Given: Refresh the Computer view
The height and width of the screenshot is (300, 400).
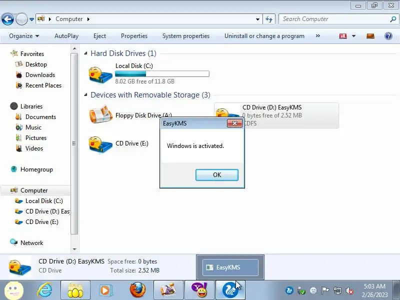Looking at the screenshot, I should 269,19.
